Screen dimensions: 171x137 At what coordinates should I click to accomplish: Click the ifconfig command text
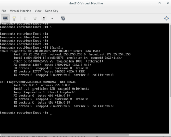(x=56, y=47)
